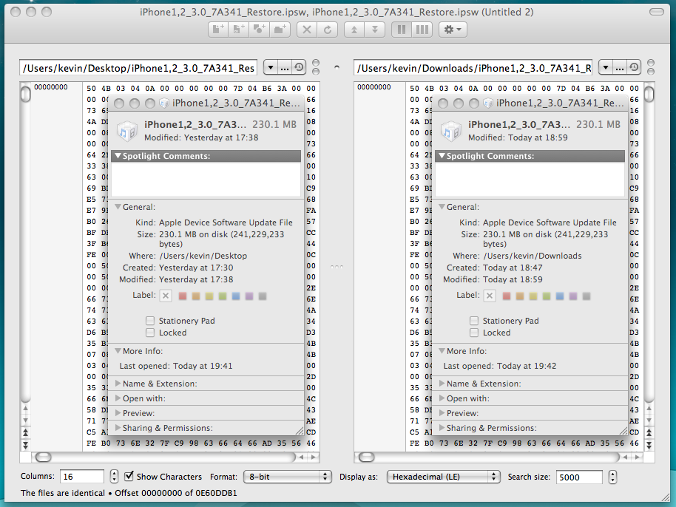
Task: Expand Sharing & Permissions in Downloads file info window
Action: pos(442,428)
